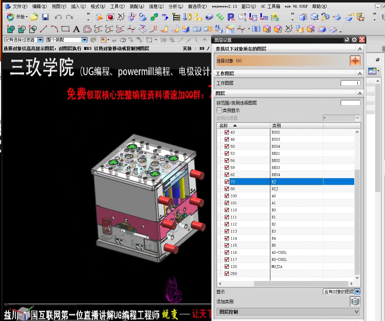Click the PNC toolbar icon

point(231,16)
